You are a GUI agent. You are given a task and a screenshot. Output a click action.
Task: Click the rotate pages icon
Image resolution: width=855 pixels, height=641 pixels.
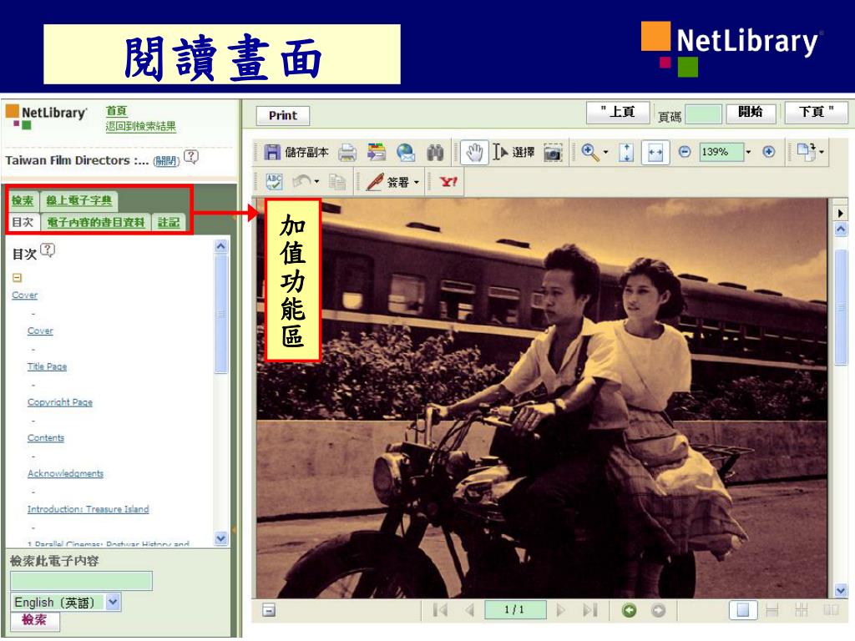click(x=807, y=152)
